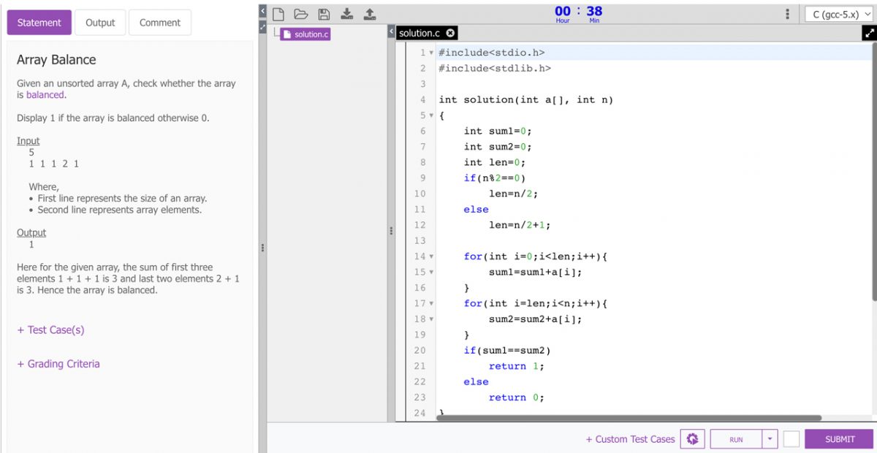Expand the editor to fullscreen
Screen dimensions: 877x453
[869, 33]
